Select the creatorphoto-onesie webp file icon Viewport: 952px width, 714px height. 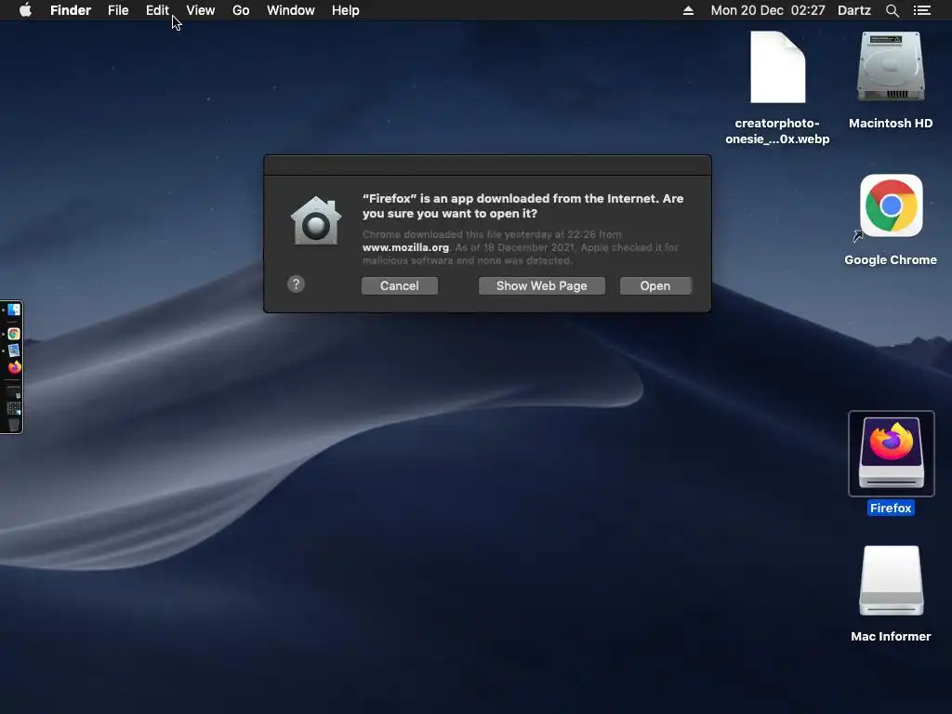tap(778, 67)
